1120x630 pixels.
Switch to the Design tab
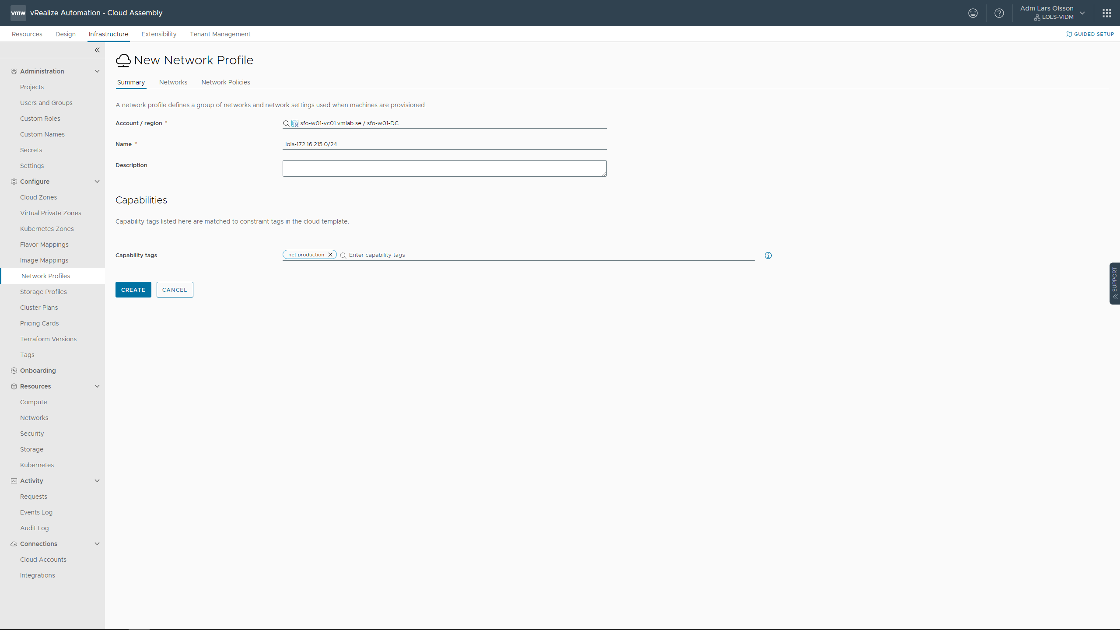click(x=66, y=34)
